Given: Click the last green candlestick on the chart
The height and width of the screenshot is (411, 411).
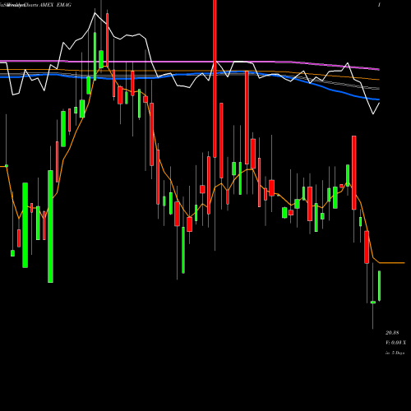Looking at the screenshot, I should [x=380, y=286].
